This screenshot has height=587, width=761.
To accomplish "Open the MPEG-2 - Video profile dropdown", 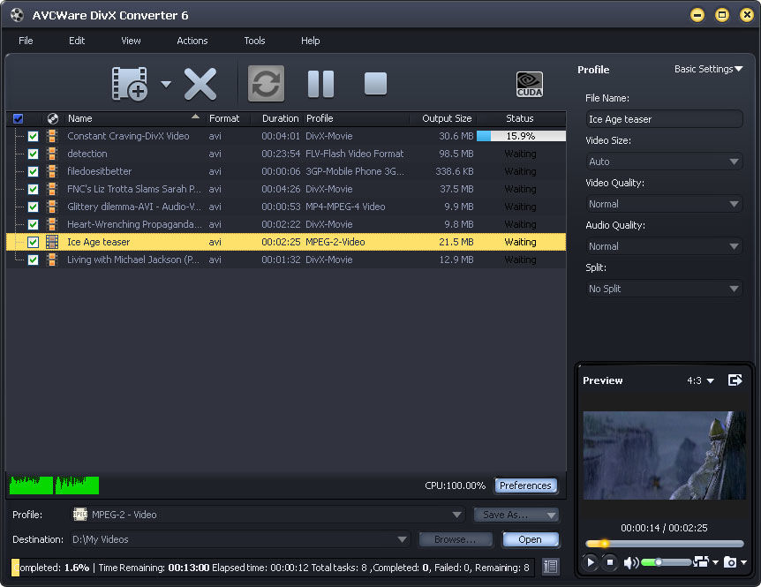I will (456, 515).
